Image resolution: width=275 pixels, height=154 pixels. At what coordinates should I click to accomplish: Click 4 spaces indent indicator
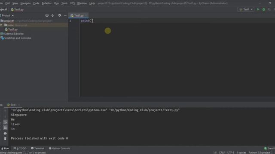[x=241, y=153]
